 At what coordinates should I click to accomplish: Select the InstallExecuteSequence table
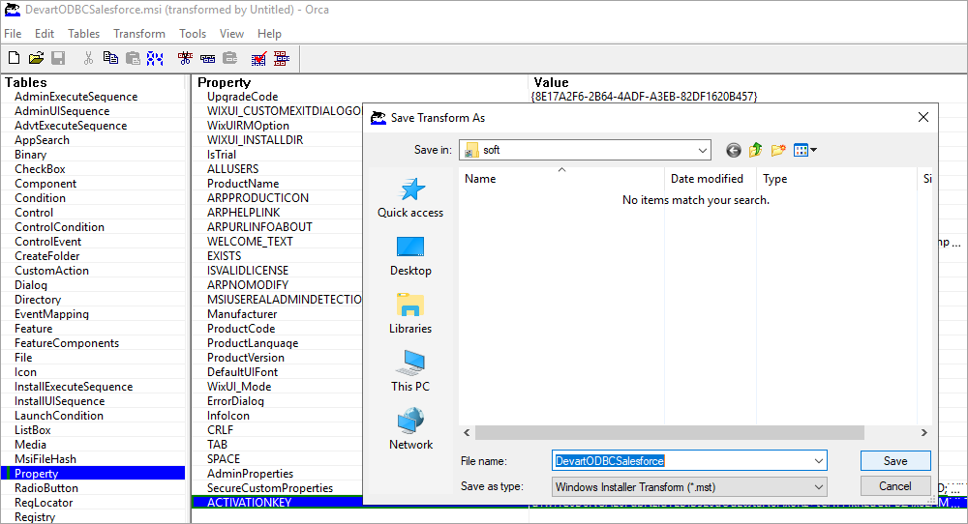pos(74,387)
